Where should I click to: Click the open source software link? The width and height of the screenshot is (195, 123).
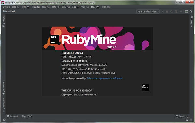pos(105,78)
